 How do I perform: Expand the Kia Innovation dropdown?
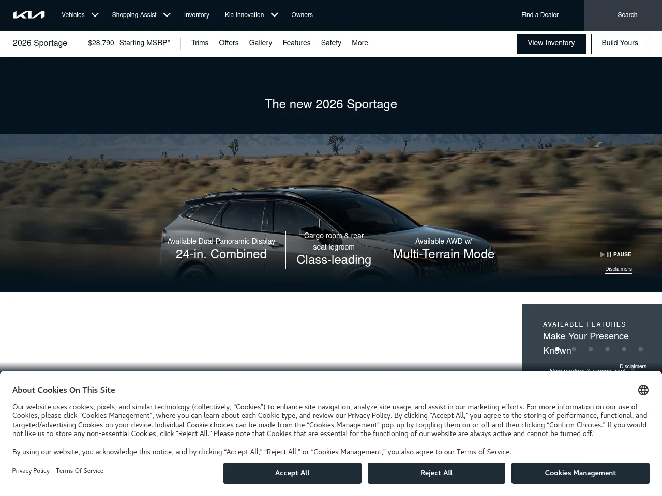click(x=251, y=15)
